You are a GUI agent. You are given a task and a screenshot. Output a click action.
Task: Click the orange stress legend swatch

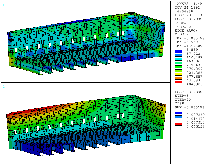(x=178, y=78)
